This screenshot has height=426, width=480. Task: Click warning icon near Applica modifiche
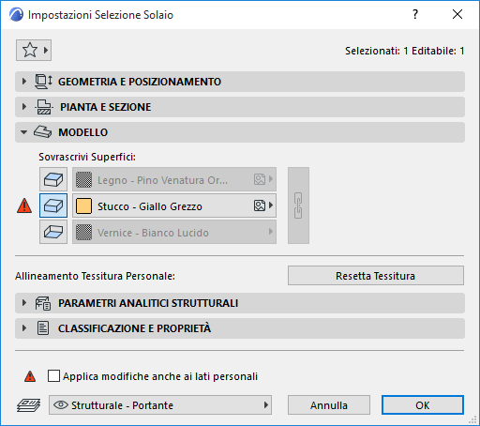coord(30,376)
